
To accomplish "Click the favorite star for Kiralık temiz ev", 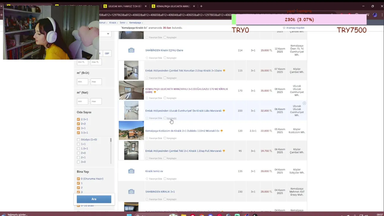I will tap(147, 179).
